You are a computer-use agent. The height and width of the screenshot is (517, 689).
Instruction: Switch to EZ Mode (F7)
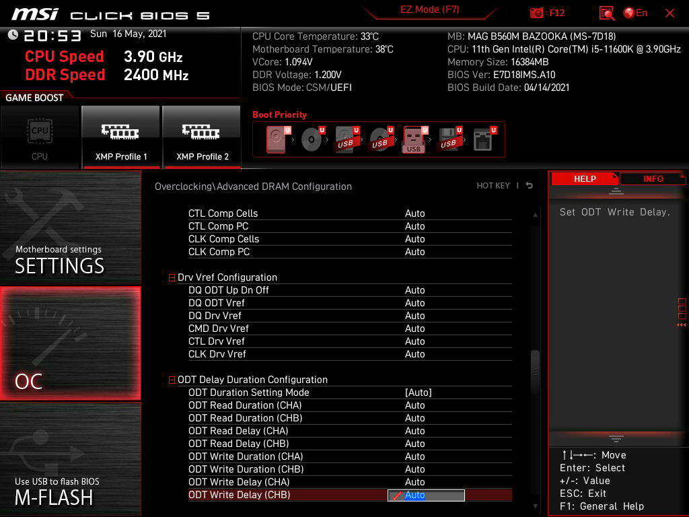pyautogui.click(x=429, y=9)
